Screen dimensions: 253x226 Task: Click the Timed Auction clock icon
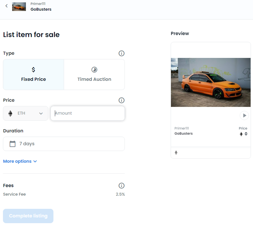pyautogui.click(x=94, y=70)
